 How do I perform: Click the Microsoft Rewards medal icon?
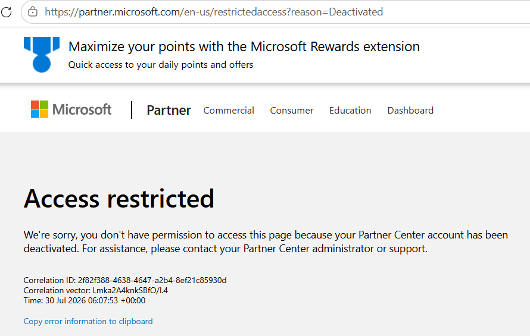tap(42, 54)
